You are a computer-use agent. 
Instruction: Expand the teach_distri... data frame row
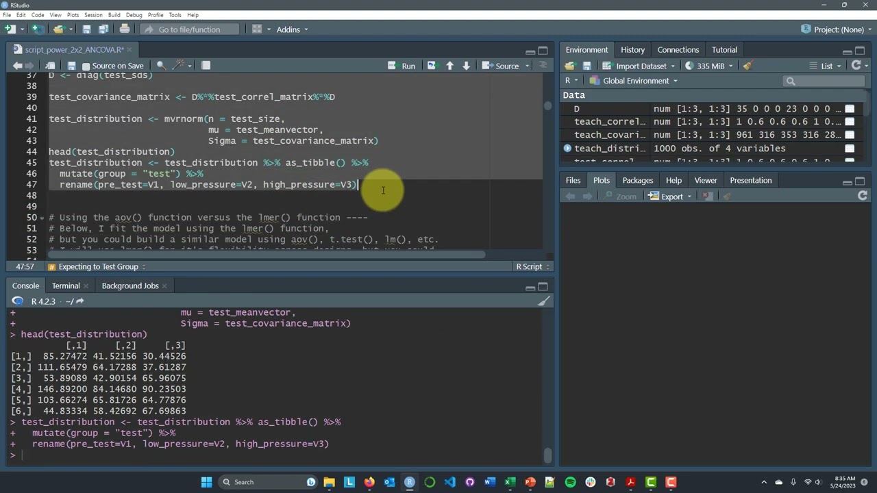(567, 149)
